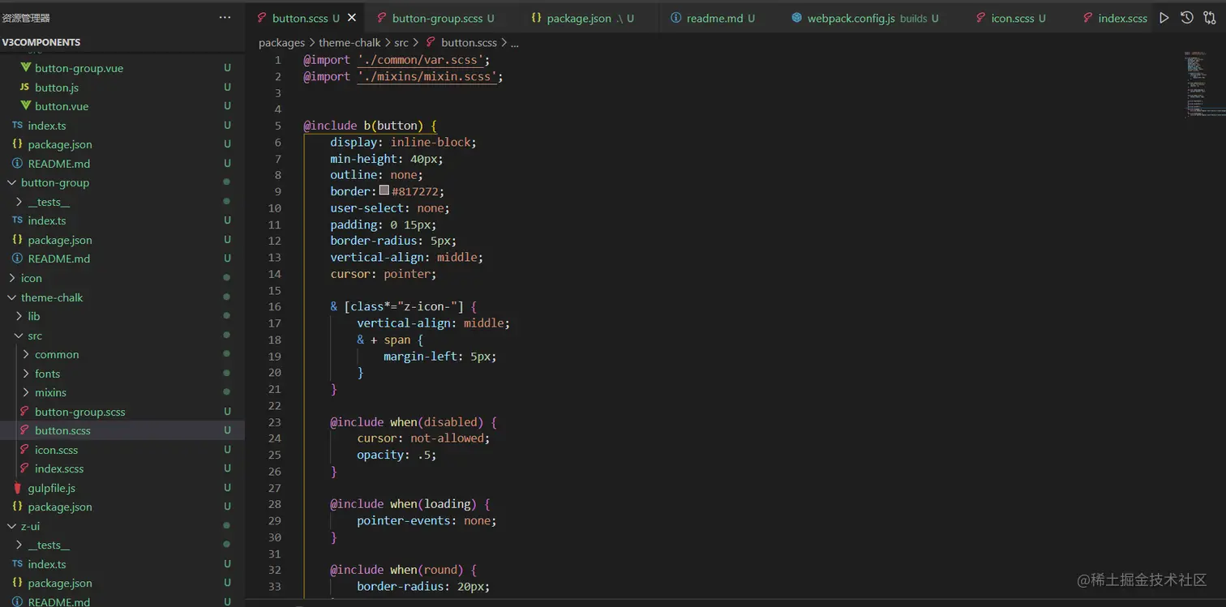Click the 'display: inline-block;' line
Screen dimensions: 1226x607
pos(403,142)
